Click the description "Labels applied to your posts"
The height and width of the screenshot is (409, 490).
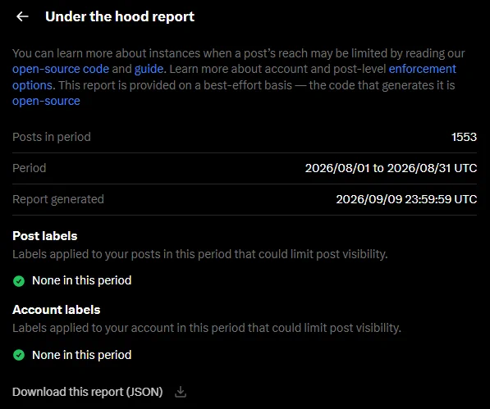coord(200,254)
